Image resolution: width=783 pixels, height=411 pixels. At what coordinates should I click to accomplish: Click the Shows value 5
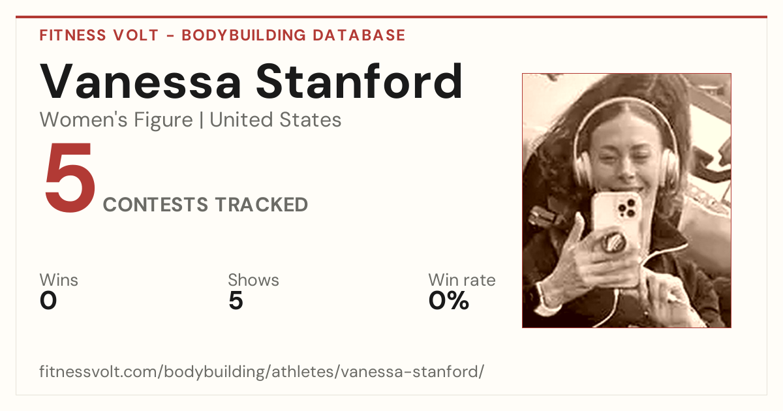[236, 301]
